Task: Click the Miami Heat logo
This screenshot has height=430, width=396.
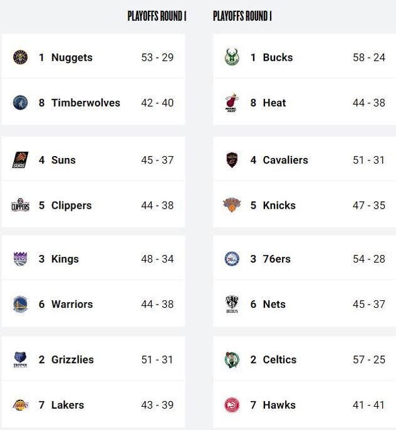Action: click(232, 103)
